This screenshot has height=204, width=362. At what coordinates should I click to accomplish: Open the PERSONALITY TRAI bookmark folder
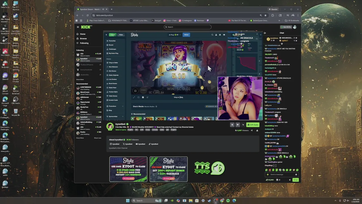pos(118,20)
